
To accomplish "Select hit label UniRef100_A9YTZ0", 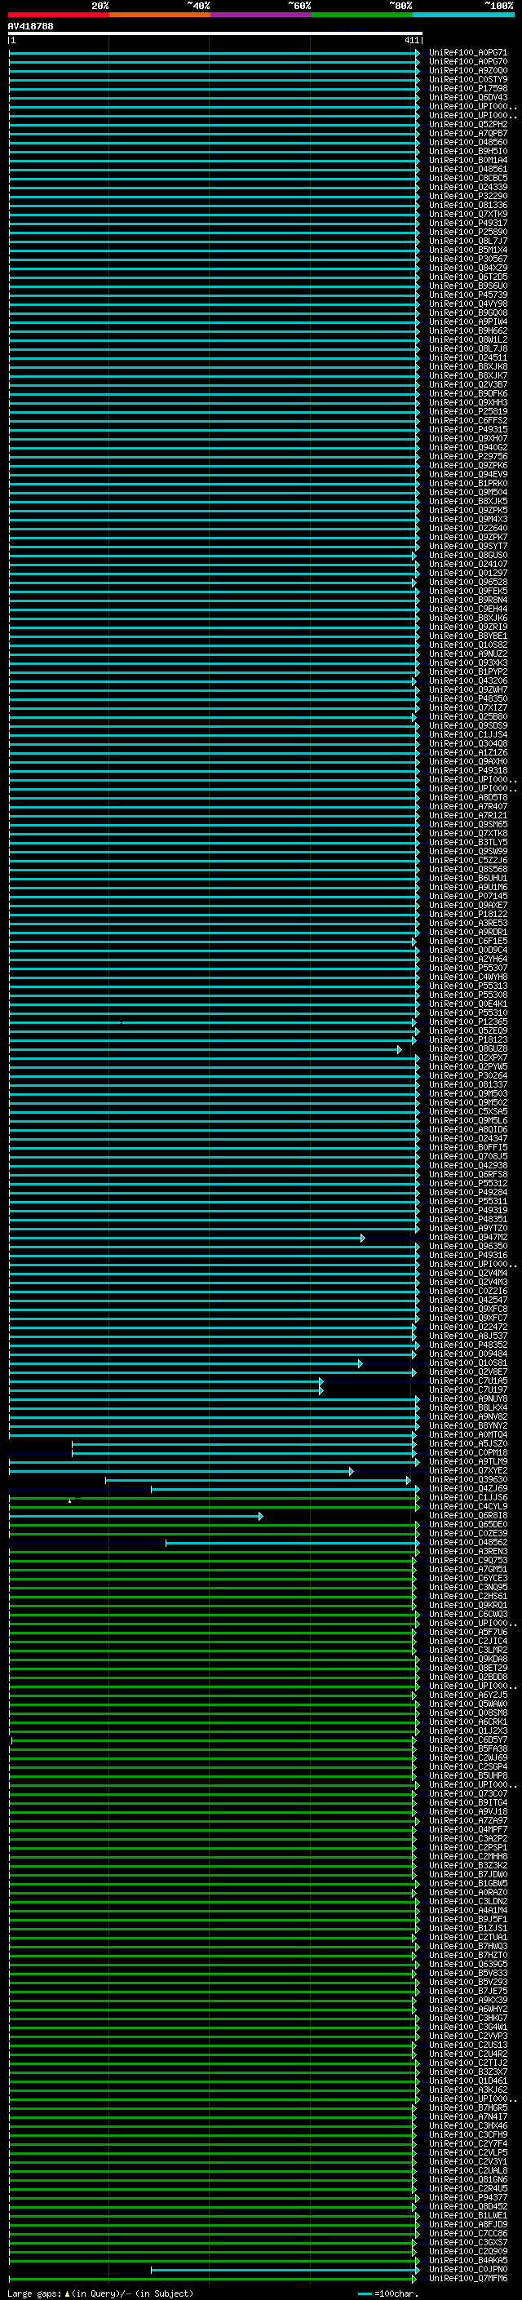I will [x=468, y=1229].
